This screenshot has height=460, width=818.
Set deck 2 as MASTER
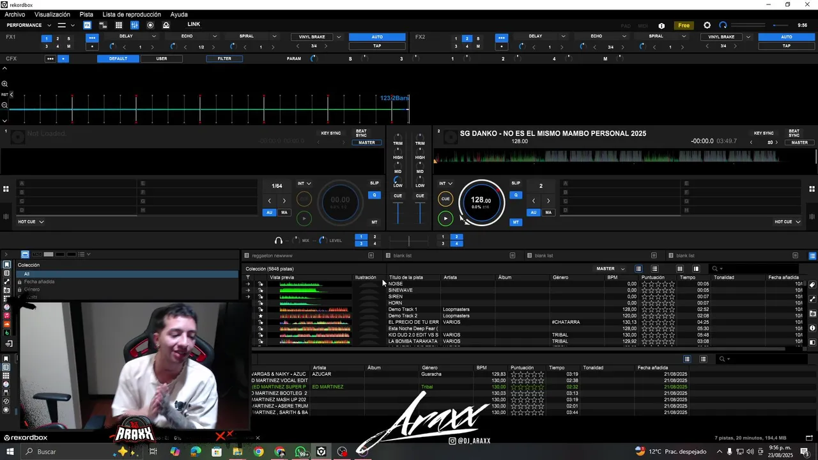(x=799, y=142)
